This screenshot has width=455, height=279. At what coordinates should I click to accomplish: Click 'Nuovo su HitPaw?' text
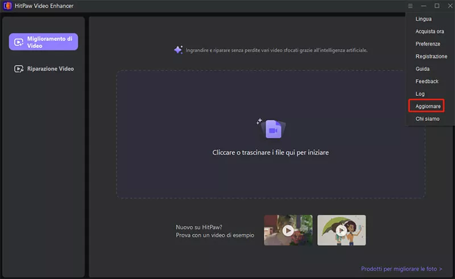(198, 227)
